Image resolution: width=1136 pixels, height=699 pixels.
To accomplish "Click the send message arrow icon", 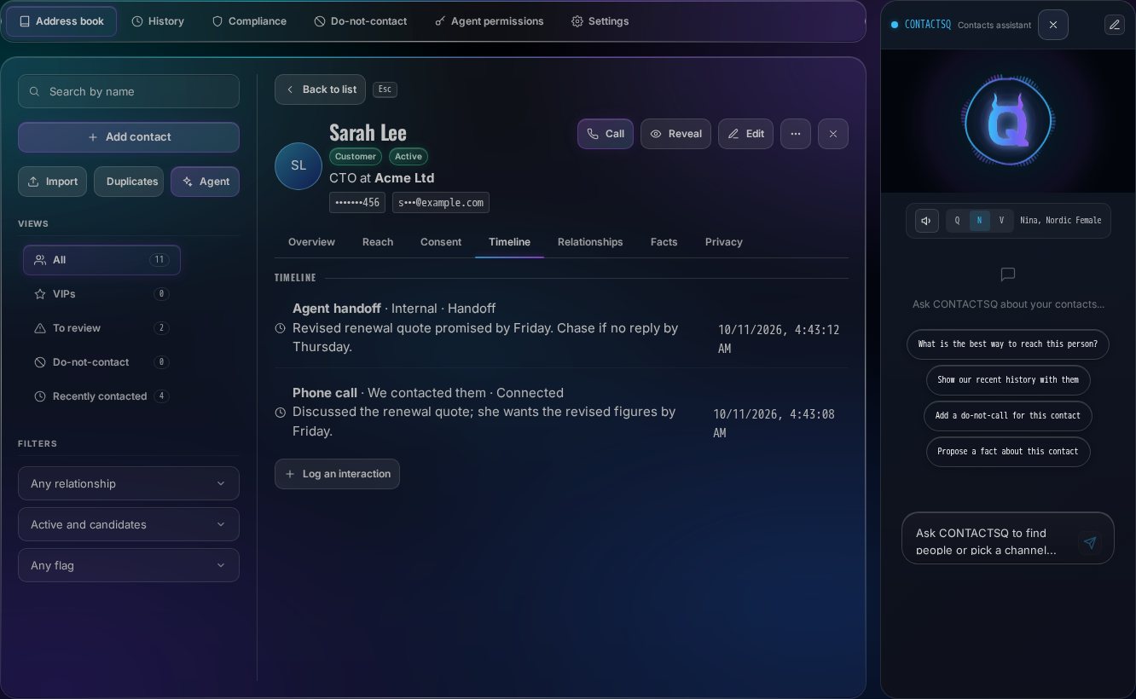I will [1090, 543].
